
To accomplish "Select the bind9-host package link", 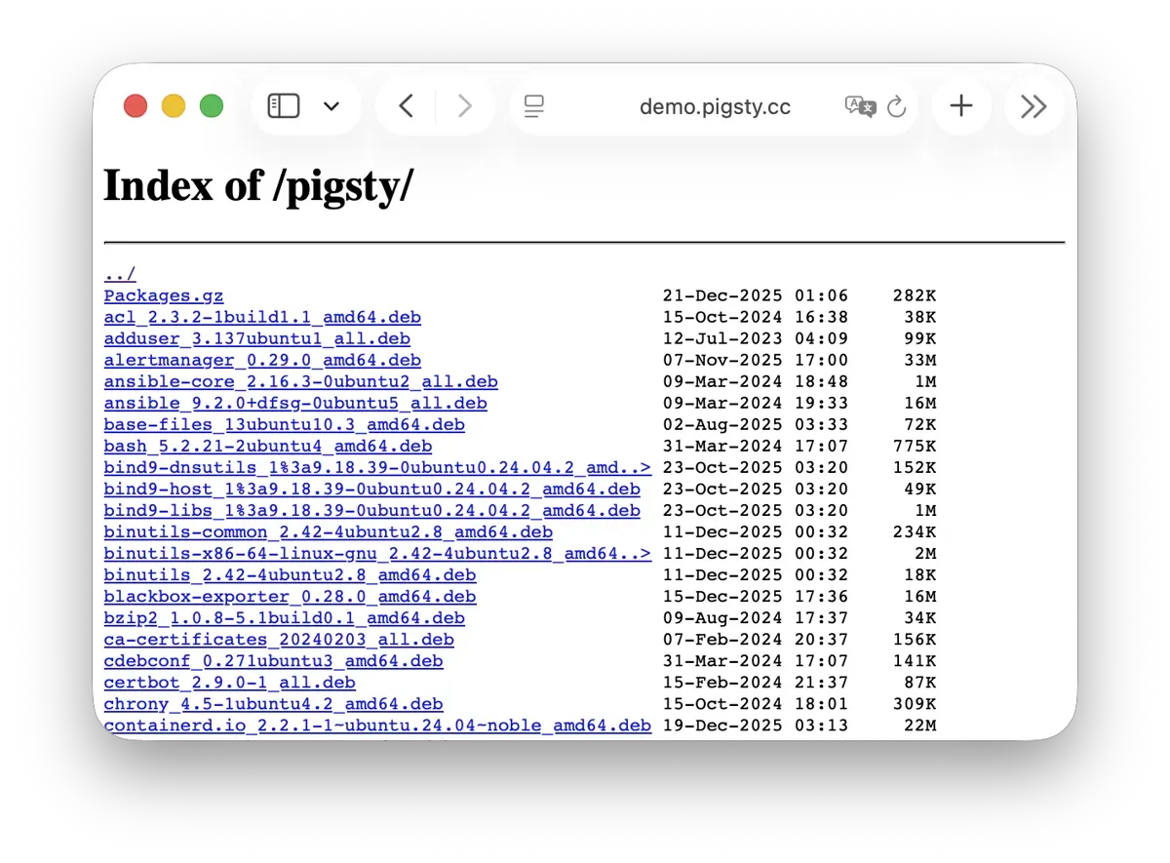I will (x=371, y=489).
